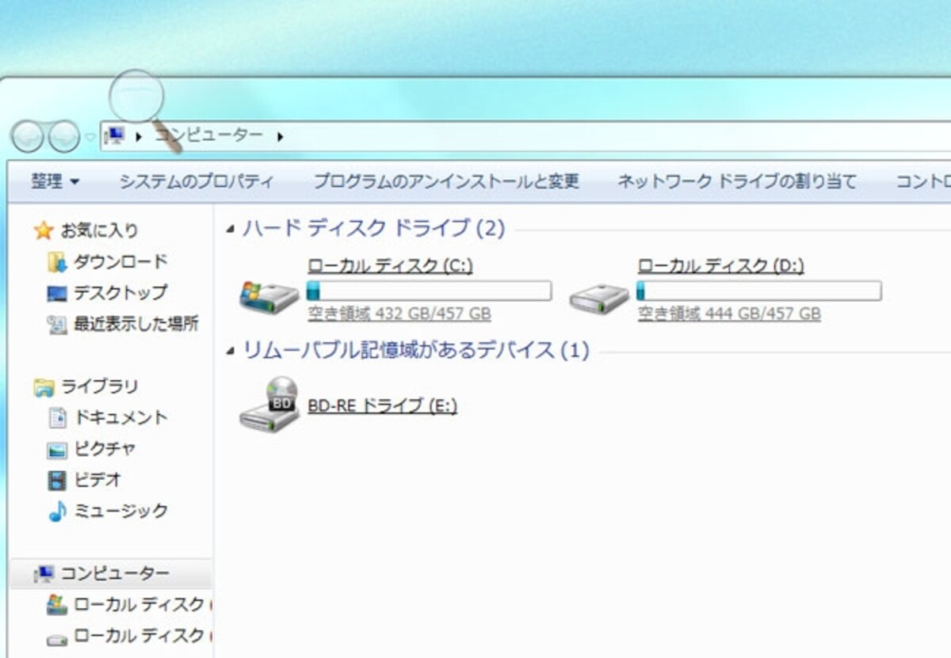
Task: Open 最近表示した場所
Action: click(136, 324)
